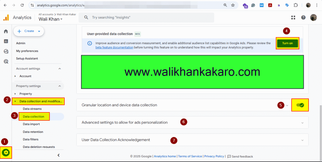
Task: Click Send feedback text in the footer
Action: click(x=242, y=156)
